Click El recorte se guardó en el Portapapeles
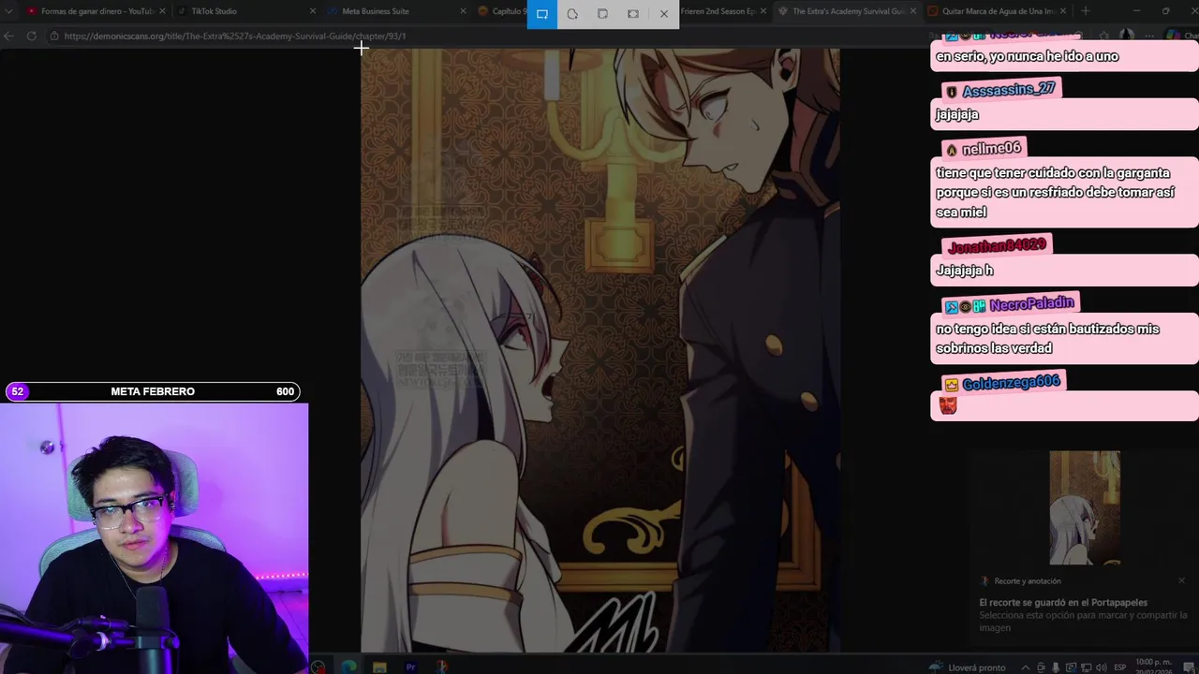Screen dimensions: 1199x674 1063,603
